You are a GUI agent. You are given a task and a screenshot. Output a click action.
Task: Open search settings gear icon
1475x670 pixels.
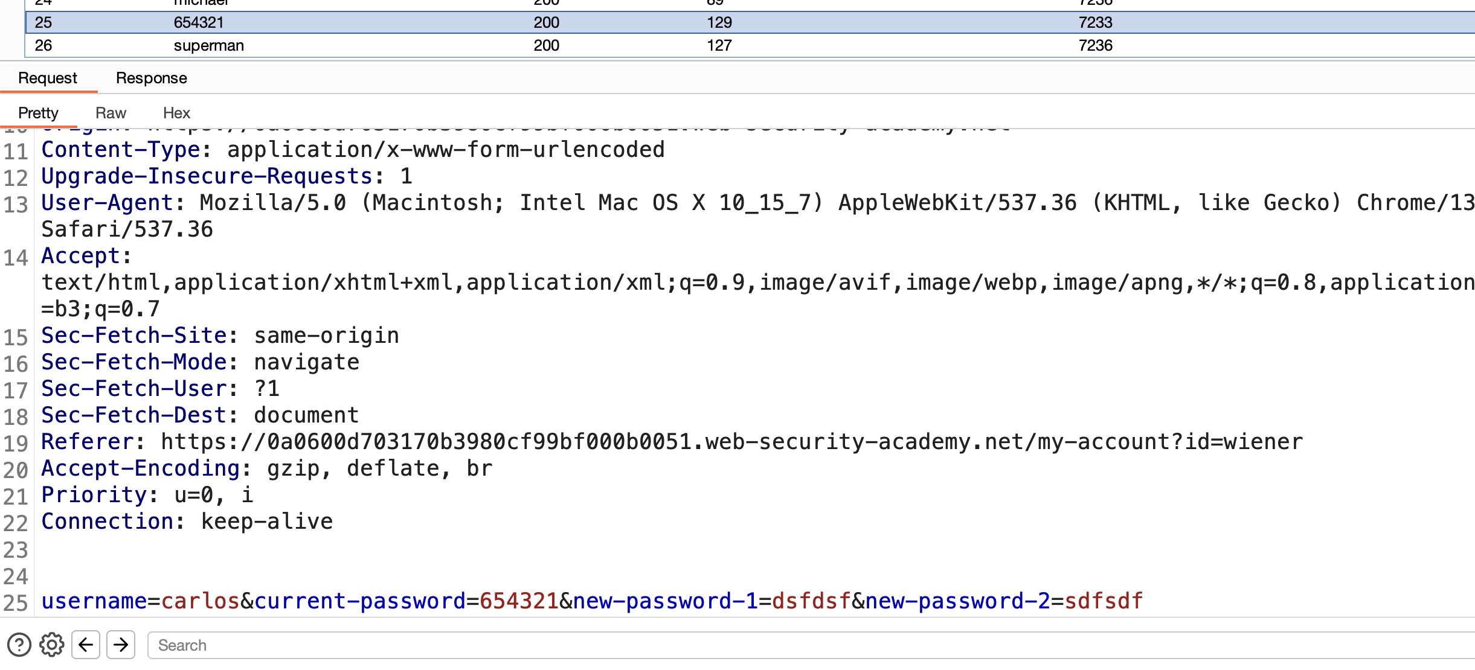point(52,645)
